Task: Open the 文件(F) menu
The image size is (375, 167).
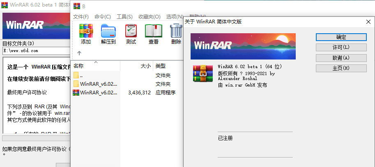Action: (x=81, y=17)
